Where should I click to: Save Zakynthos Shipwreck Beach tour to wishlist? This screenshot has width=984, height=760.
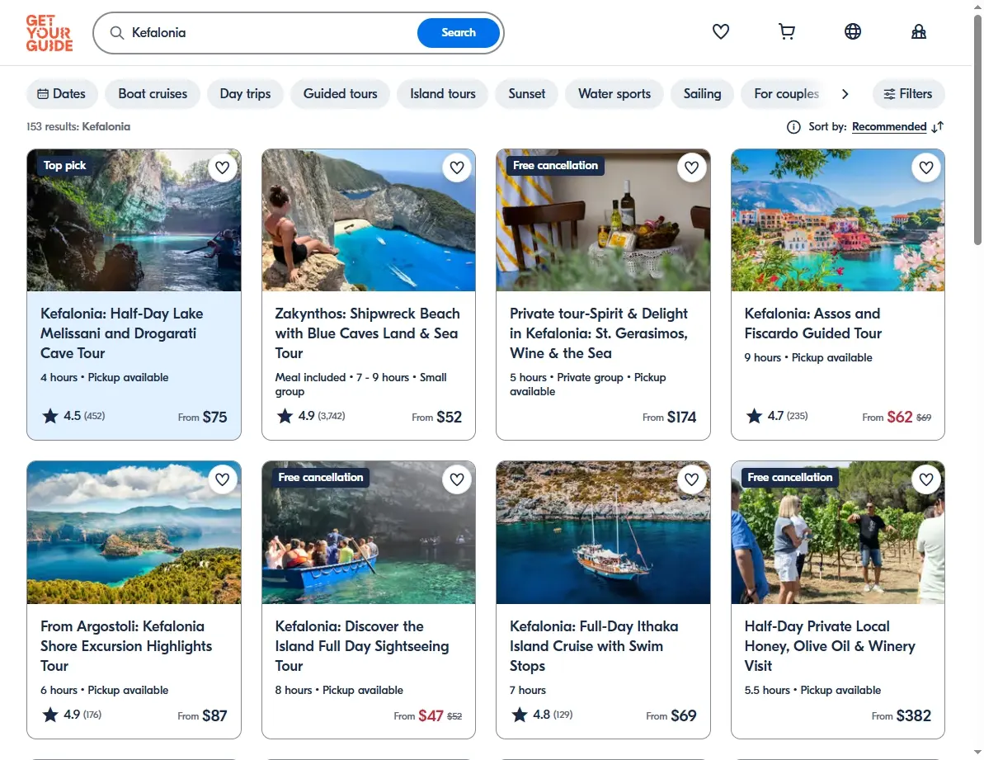[457, 168]
